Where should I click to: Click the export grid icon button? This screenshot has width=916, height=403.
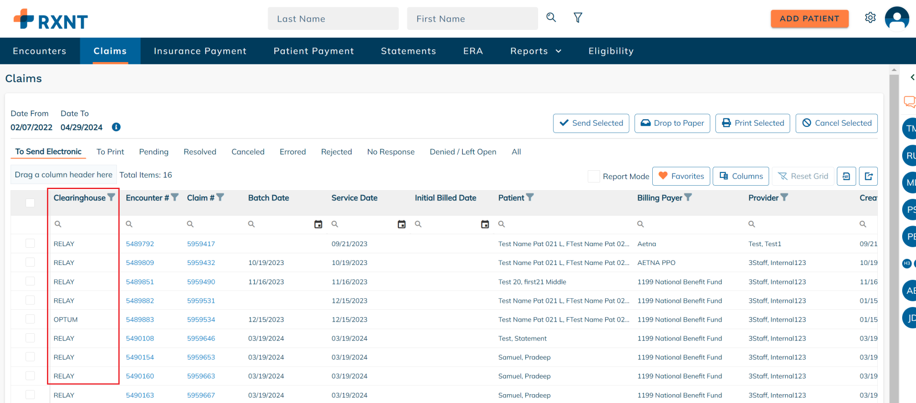pyautogui.click(x=846, y=176)
